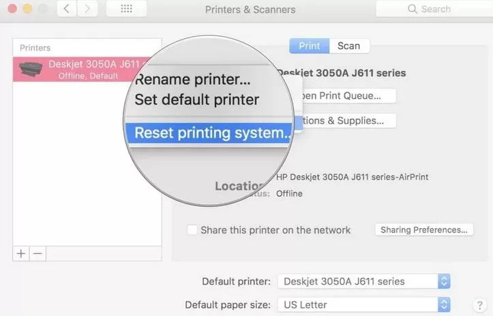Image resolution: width=493 pixels, height=316 pixels.
Task: Enable Share this printer on the network
Action: [x=192, y=230]
